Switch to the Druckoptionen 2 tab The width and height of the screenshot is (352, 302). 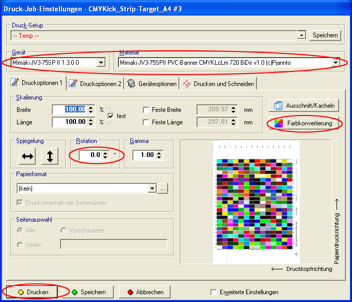[x=96, y=83]
